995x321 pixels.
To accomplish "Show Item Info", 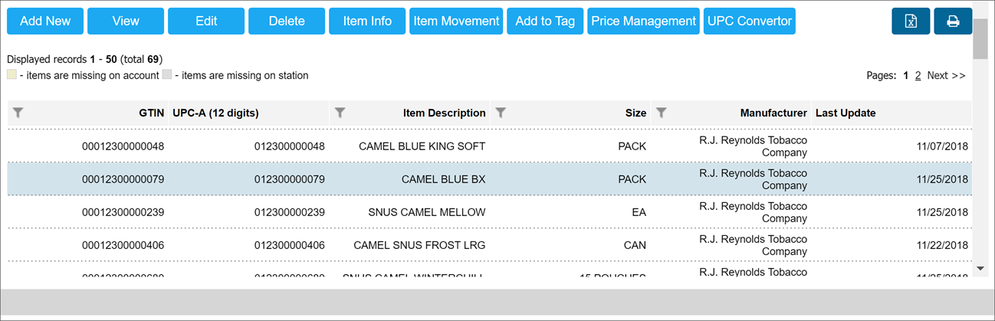I will [x=367, y=21].
